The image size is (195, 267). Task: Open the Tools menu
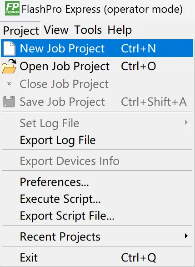pyautogui.click(x=88, y=30)
